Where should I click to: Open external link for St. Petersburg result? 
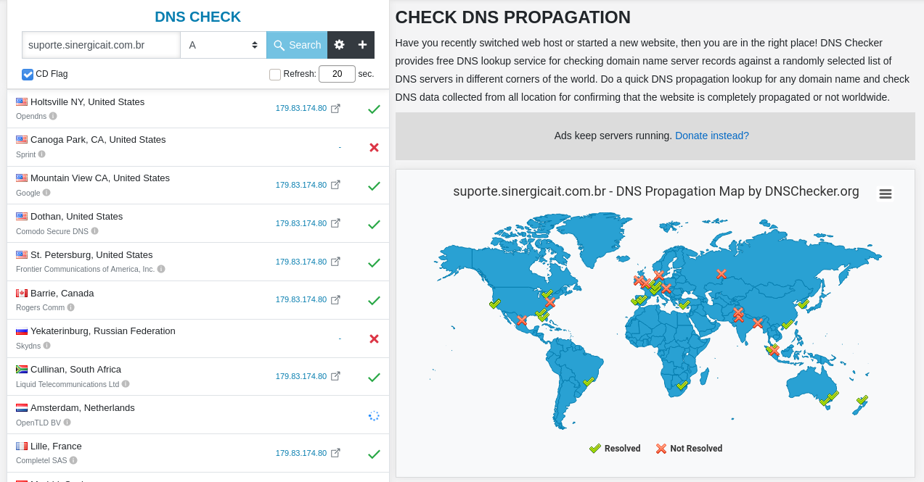click(335, 262)
